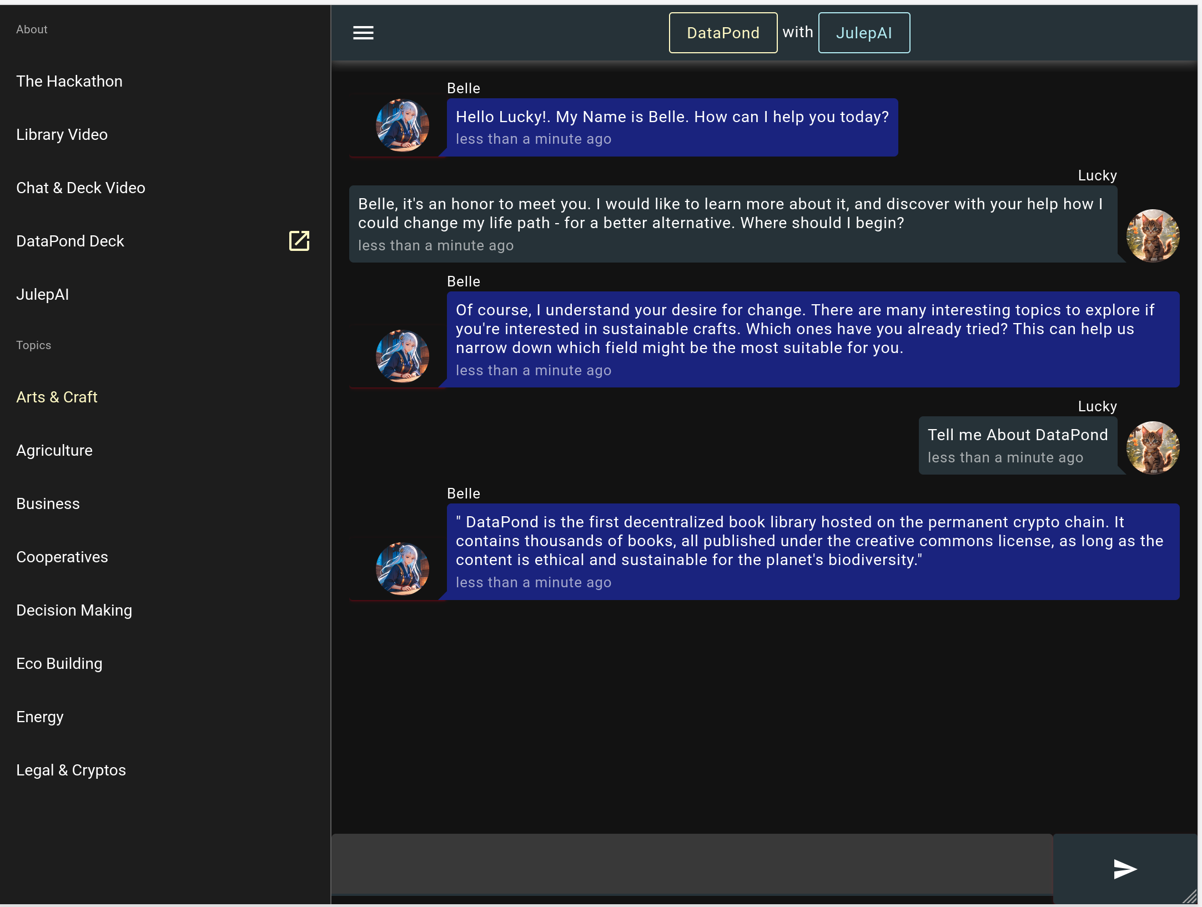Screen dimensions: 1202x907
Task: Select Chat & Deck Video menu item
Action: coord(81,188)
